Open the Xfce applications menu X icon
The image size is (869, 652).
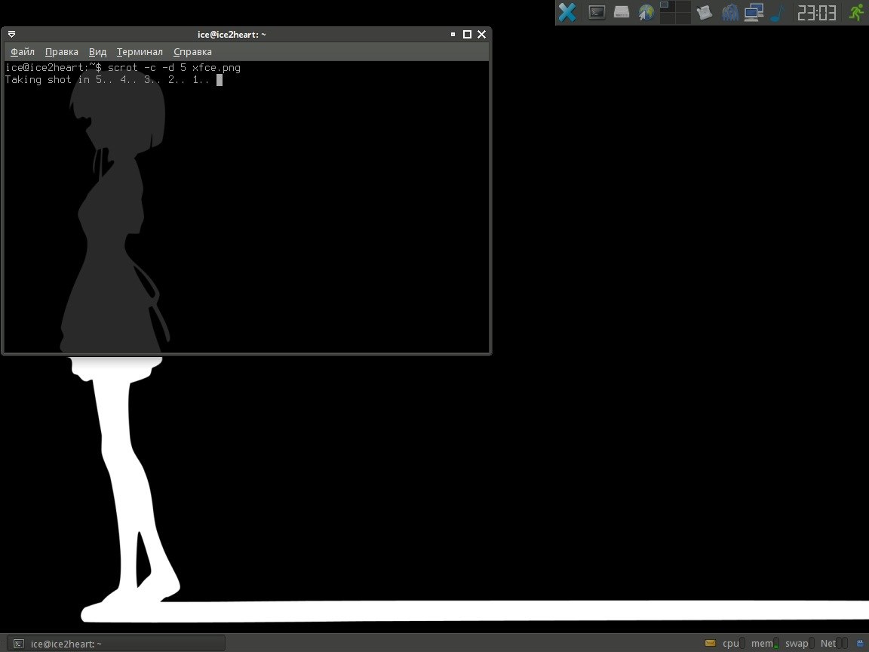pyautogui.click(x=567, y=12)
